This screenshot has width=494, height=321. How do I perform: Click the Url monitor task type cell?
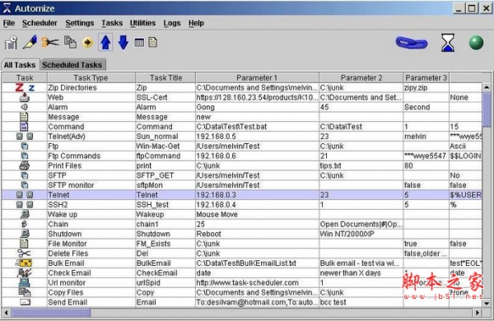pos(91,282)
